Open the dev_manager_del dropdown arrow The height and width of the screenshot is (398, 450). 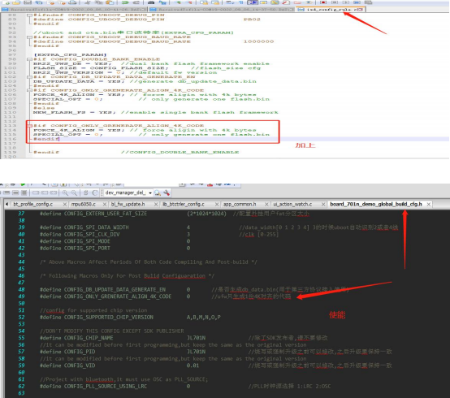(x=150, y=193)
